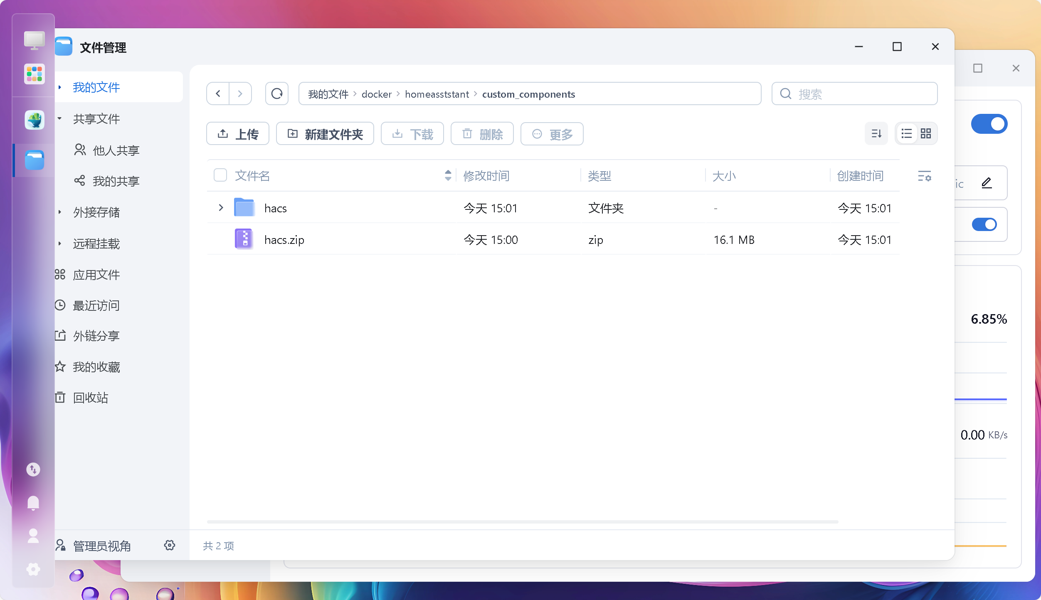Viewport: 1041px width, 600px height.
Task: Refresh the current folder listing
Action: (x=277, y=93)
